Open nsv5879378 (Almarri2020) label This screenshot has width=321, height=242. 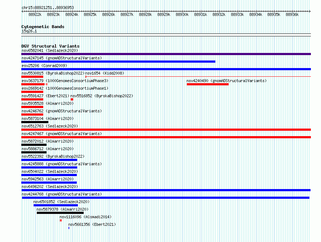click(62, 209)
